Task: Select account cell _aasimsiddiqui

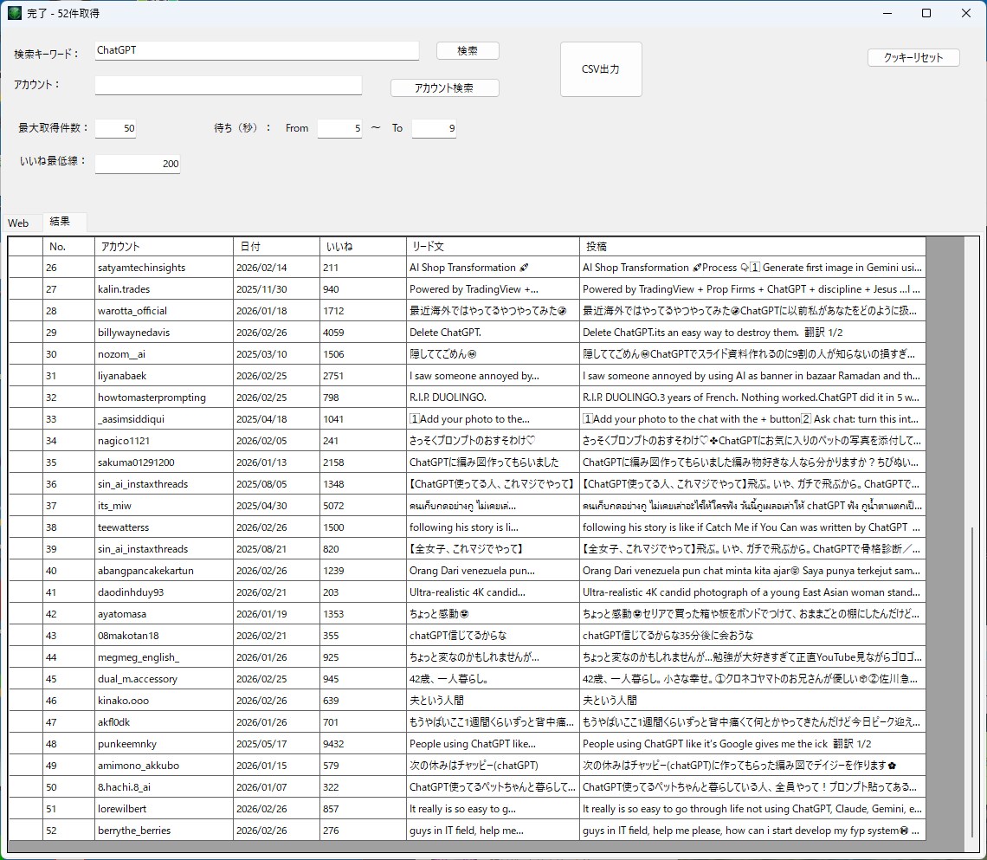Action: [164, 419]
